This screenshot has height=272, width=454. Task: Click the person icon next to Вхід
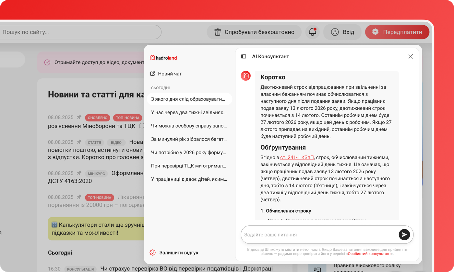[334, 32]
